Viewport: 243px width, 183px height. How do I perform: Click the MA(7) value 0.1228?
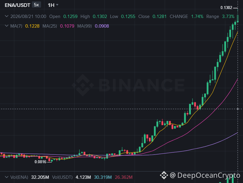(32, 26)
